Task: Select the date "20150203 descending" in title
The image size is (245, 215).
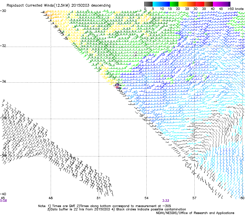Action: pyautogui.click(x=91, y=6)
